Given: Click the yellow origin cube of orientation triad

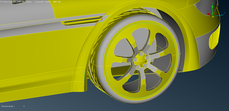Looking at the screenshot, I should [x=213, y=17].
